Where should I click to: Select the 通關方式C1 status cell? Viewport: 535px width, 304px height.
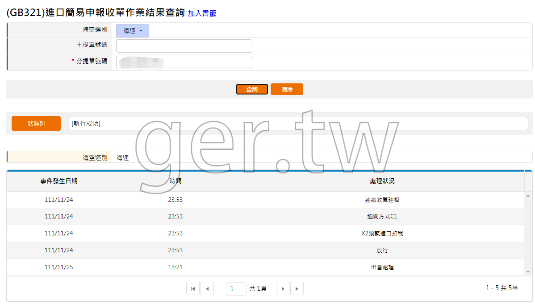coord(382,217)
